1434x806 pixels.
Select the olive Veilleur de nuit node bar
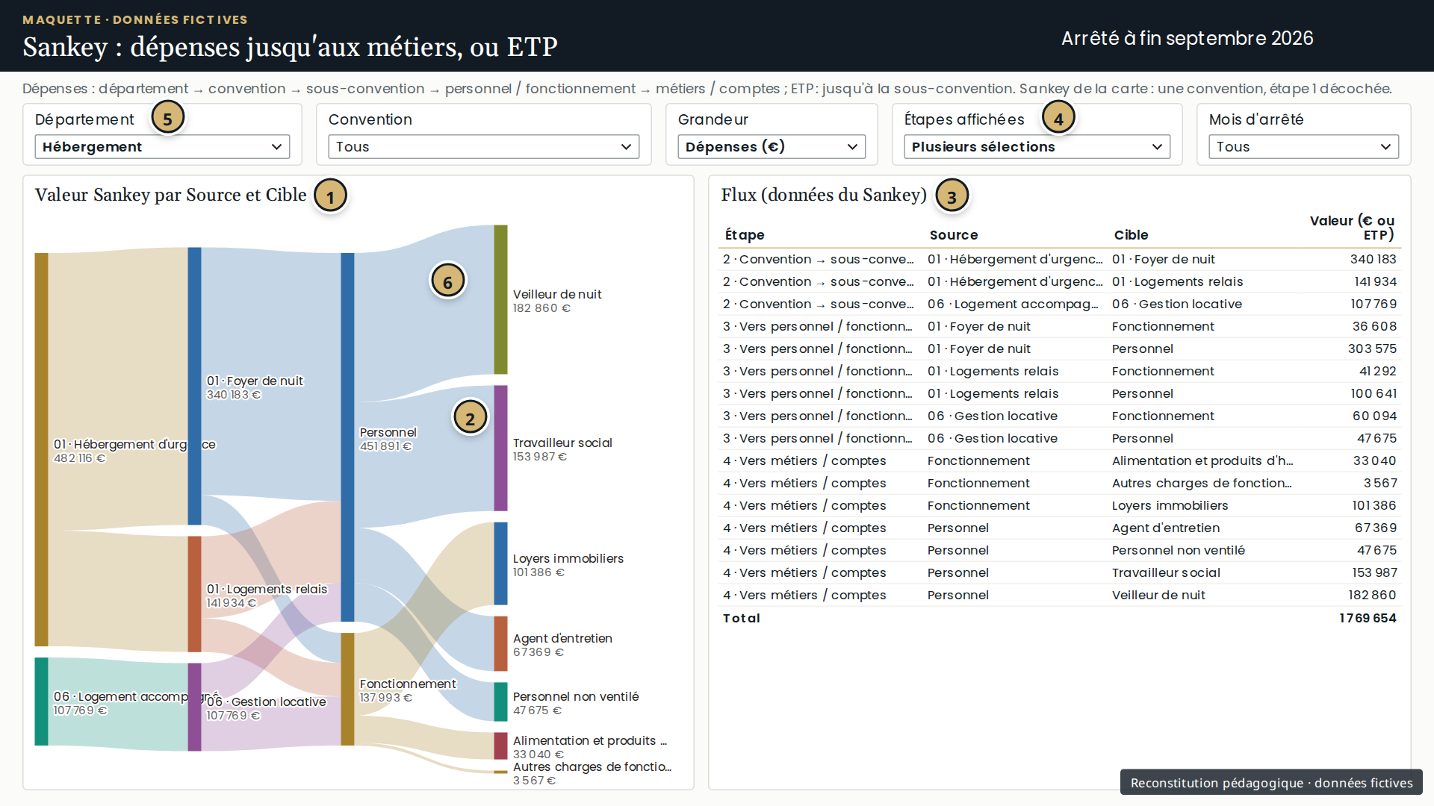pyautogui.click(x=500, y=299)
